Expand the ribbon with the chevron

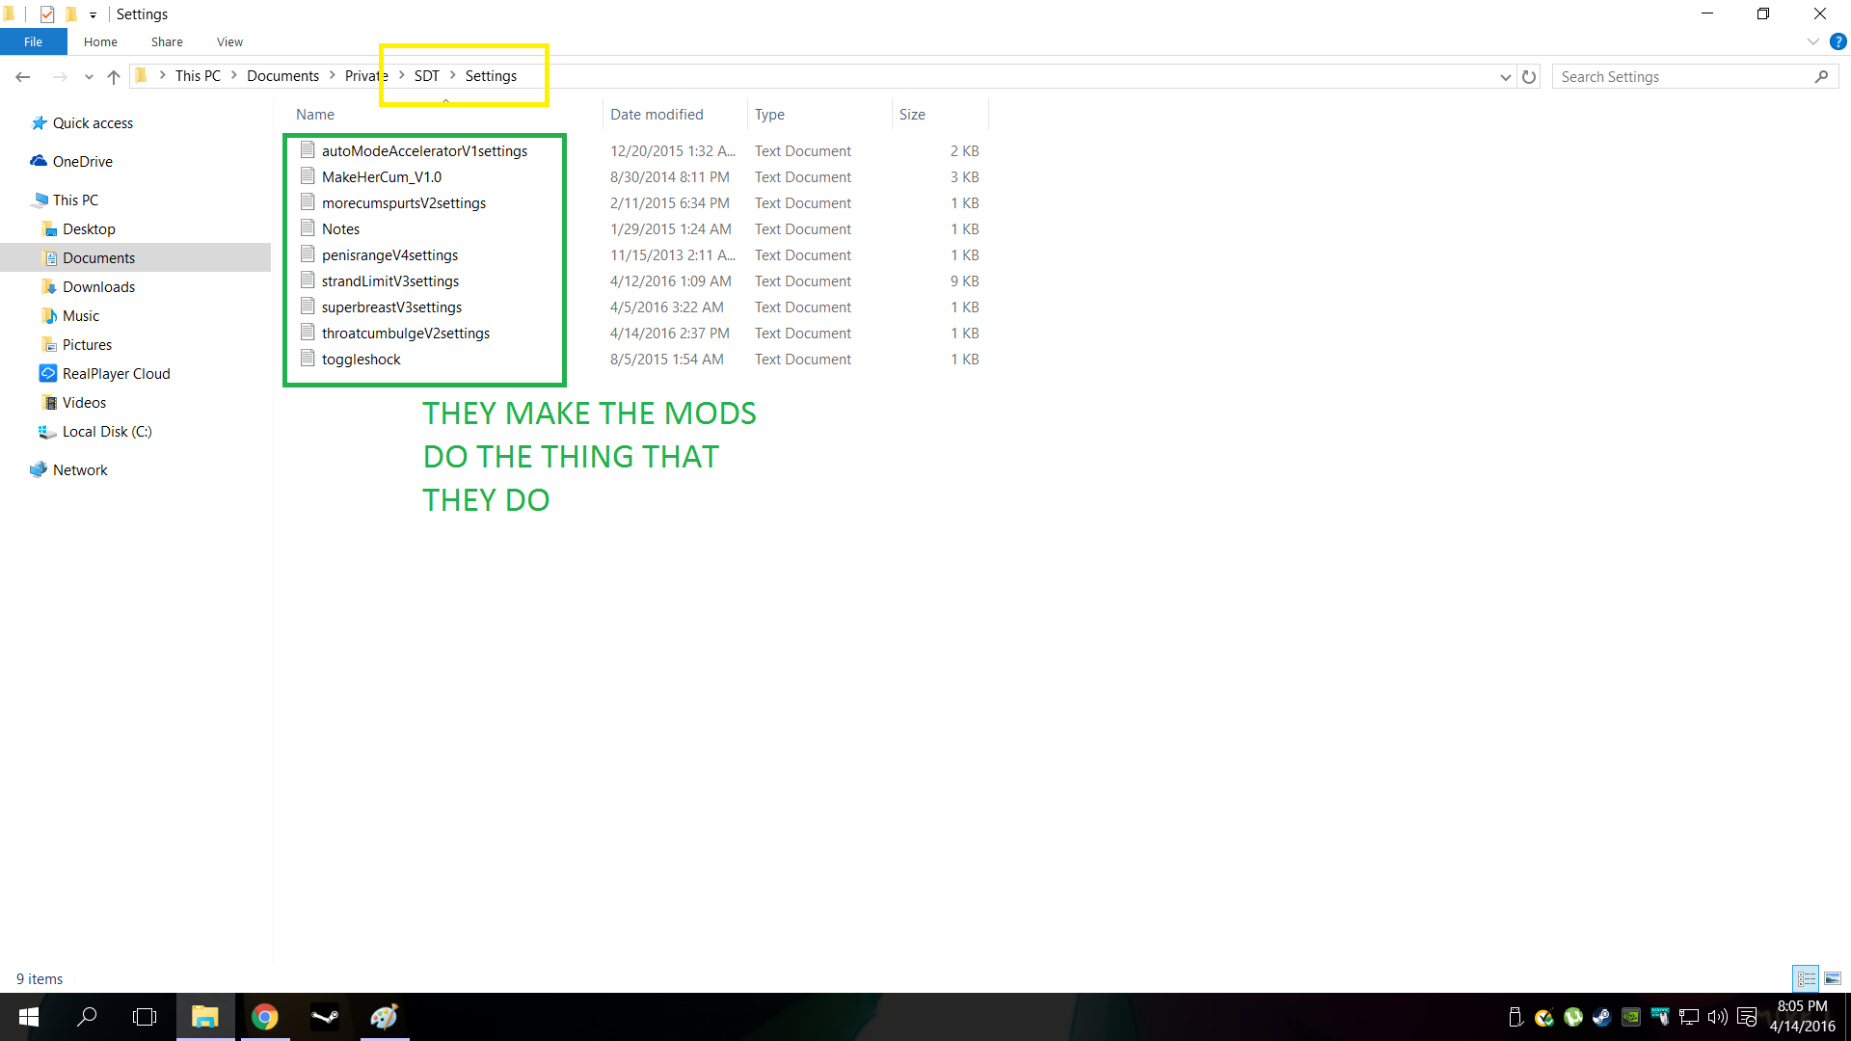pos(1812,41)
